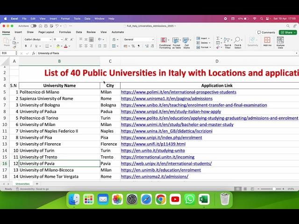Click the Merge & Center icon
299x224 pixels.
[x=114, y=46]
